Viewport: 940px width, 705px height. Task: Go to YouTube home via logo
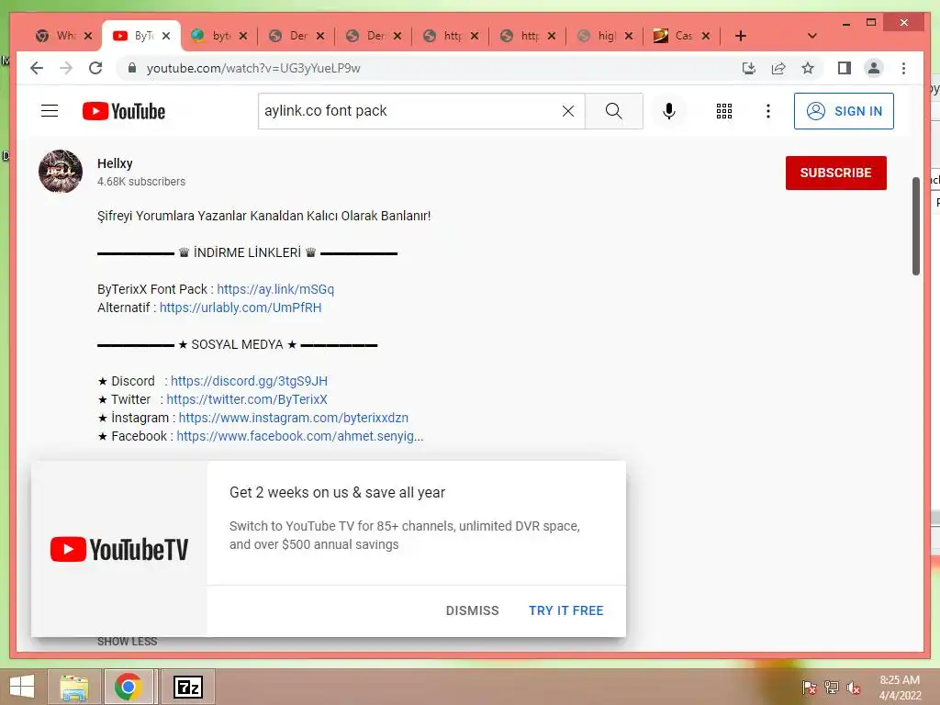[x=124, y=111]
